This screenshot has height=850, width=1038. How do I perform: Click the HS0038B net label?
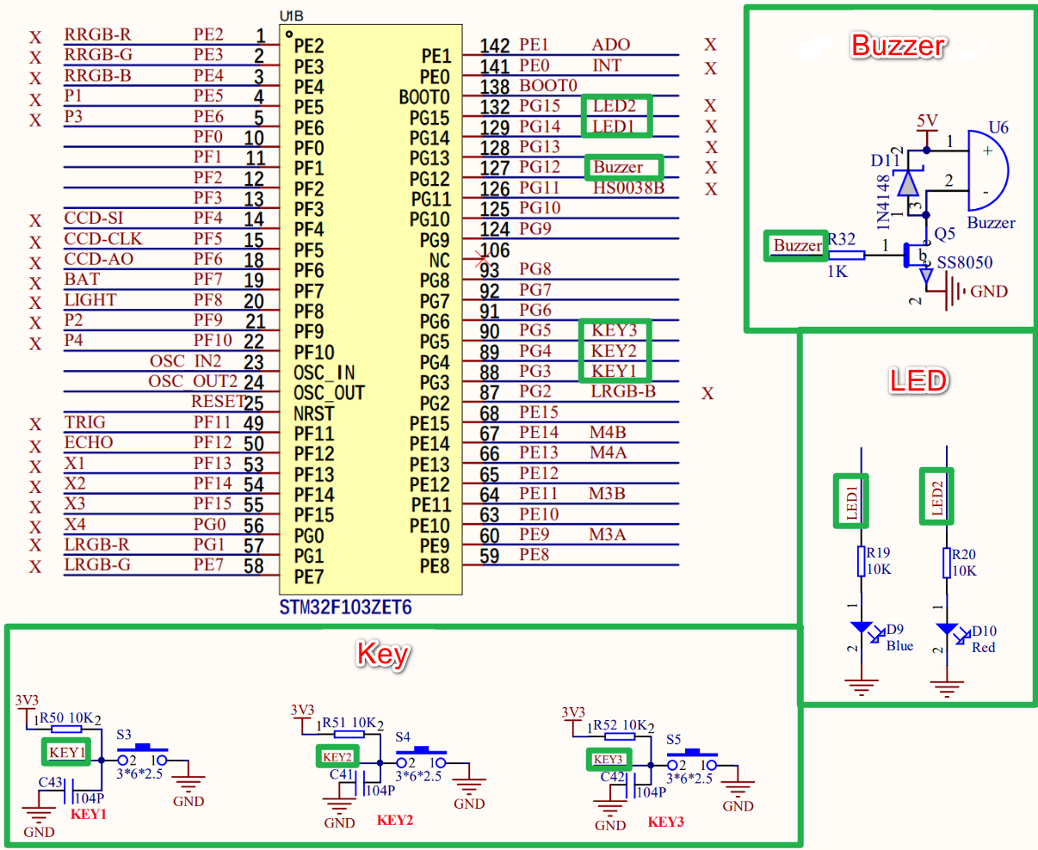628,188
